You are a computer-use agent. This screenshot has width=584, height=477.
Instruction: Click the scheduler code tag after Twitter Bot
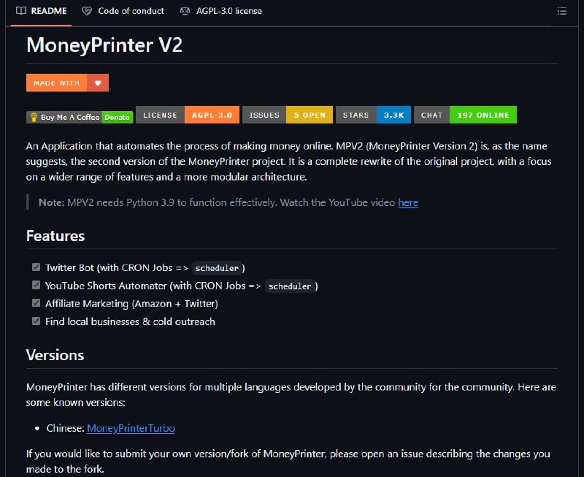(217, 268)
